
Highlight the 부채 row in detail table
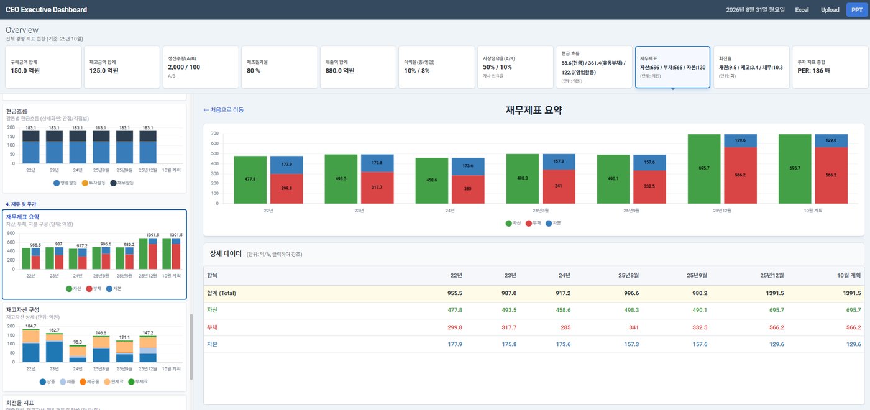tap(534, 327)
